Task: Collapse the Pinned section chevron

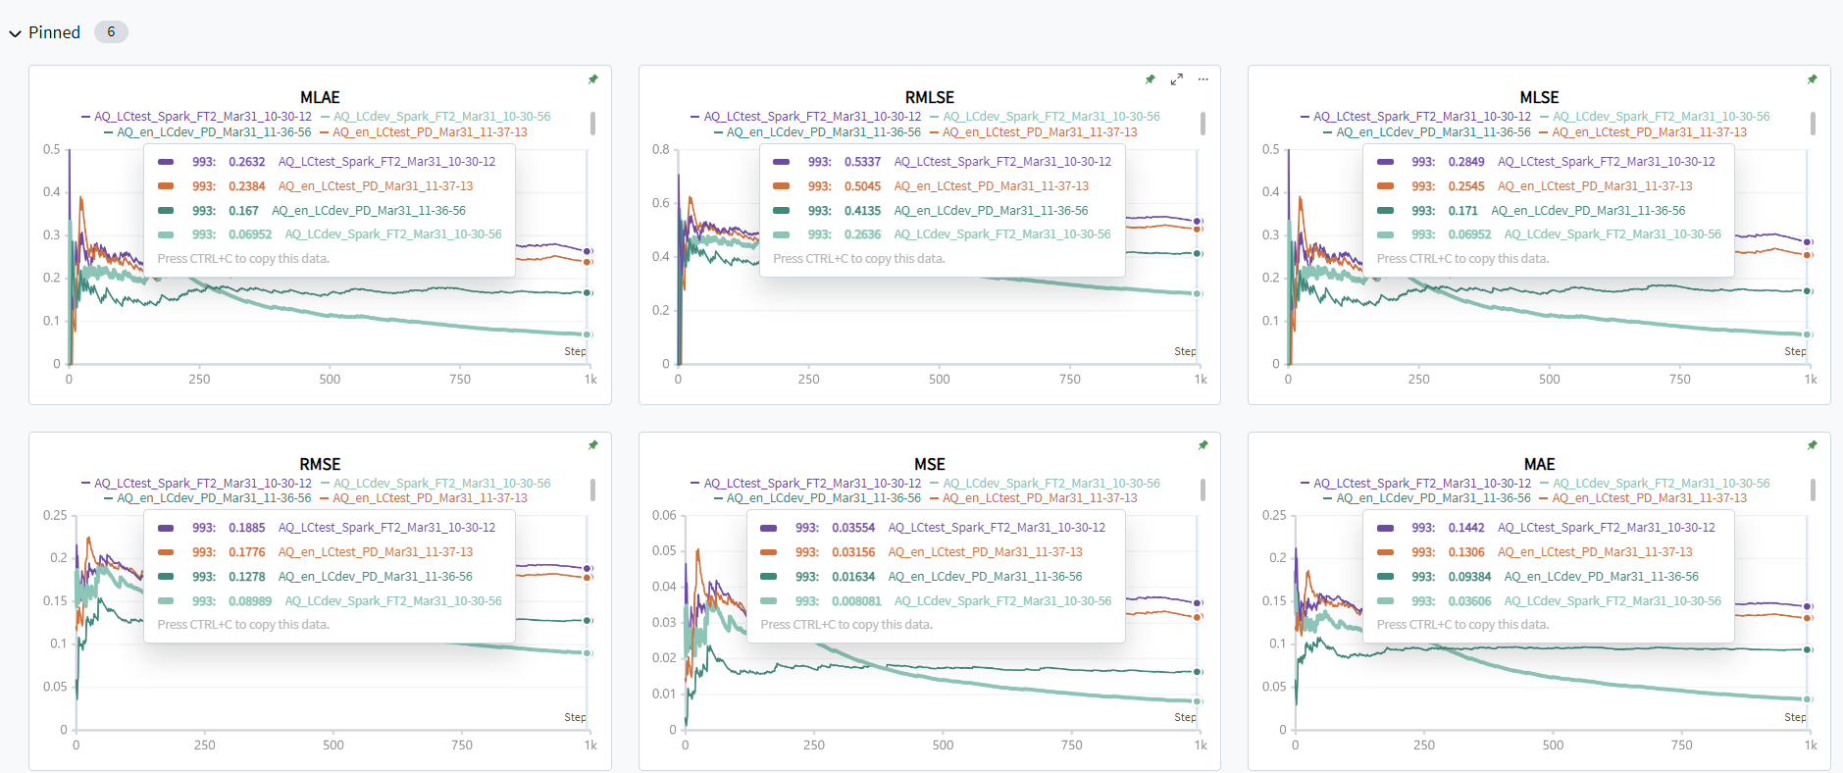Action: tap(15, 33)
